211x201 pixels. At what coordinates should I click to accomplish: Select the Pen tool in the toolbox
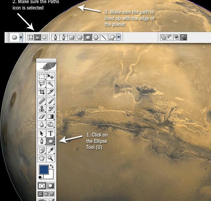pyautogui.click(x=42, y=141)
